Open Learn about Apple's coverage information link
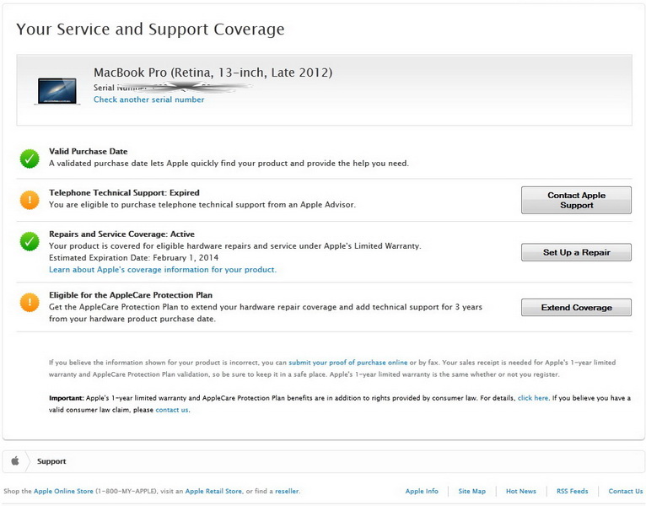This screenshot has height=506, width=646. click(x=163, y=270)
